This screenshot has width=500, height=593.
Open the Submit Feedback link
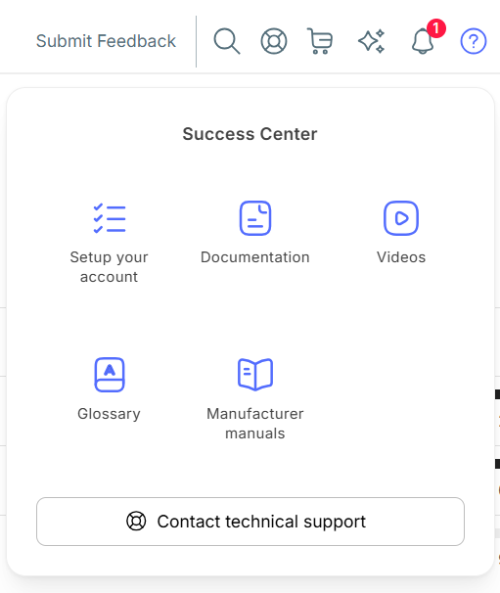point(106,41)
